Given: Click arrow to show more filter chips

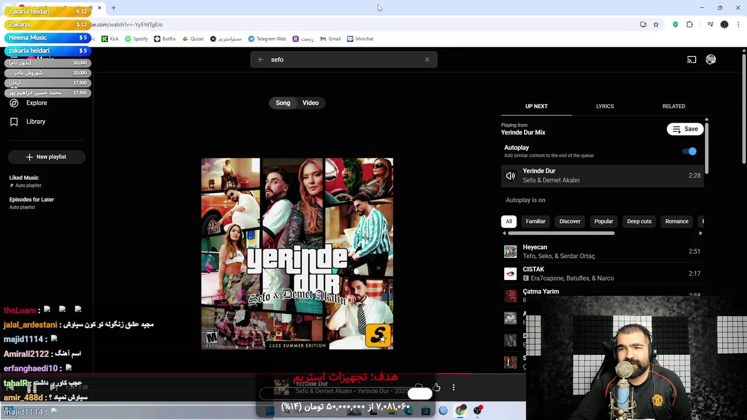Looking at the screenshot, I should [700, 233].
